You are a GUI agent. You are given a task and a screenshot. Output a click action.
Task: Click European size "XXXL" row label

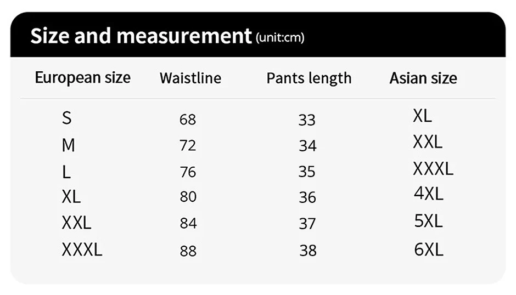pyautogui.click(x=82, y=250)
